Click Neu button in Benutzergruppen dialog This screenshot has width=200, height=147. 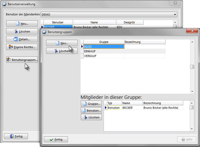(62, 43)
